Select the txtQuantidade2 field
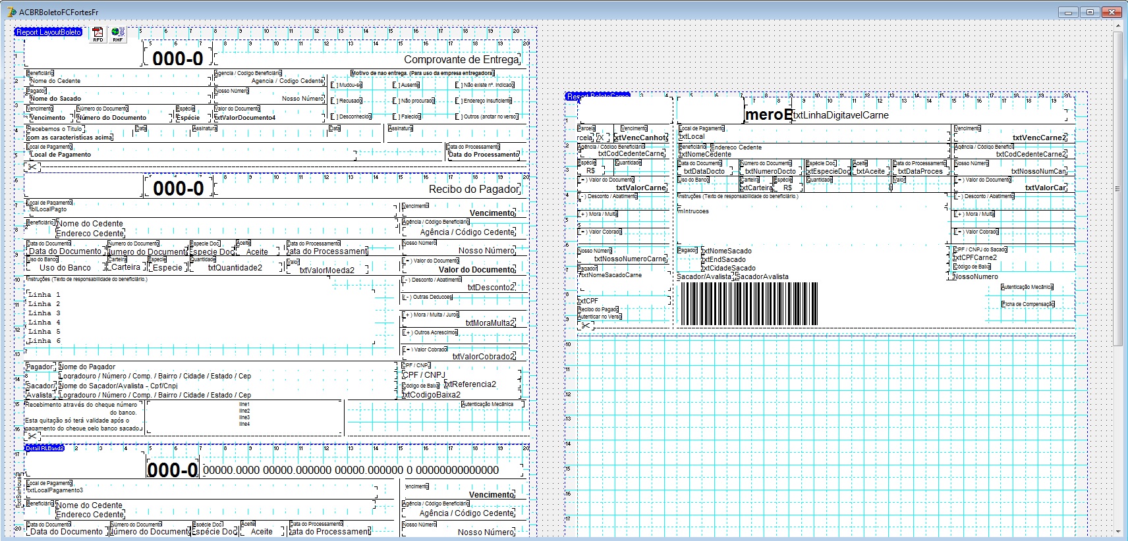This screenshot has width=1128, height=541. point(235,268)
